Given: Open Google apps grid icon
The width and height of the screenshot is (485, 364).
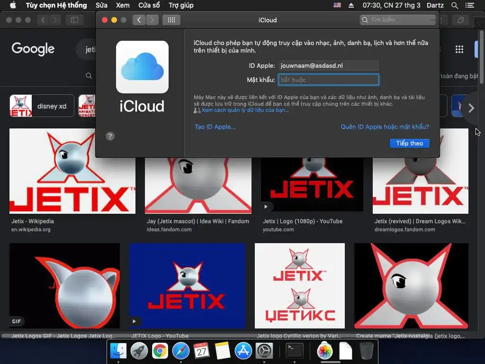Looking at the screenshot, I should (459, 49).
